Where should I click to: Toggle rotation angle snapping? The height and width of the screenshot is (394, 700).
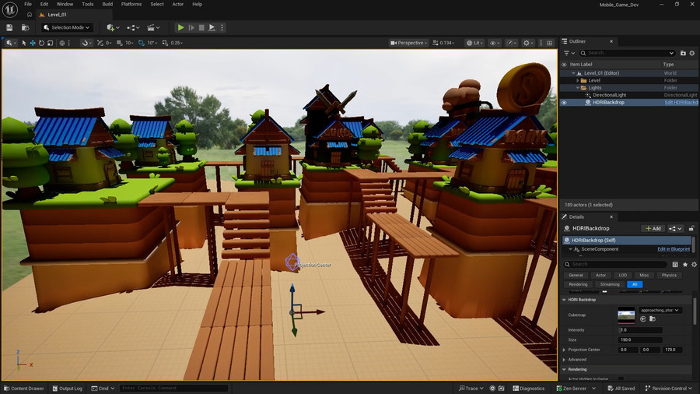(142, 43)
